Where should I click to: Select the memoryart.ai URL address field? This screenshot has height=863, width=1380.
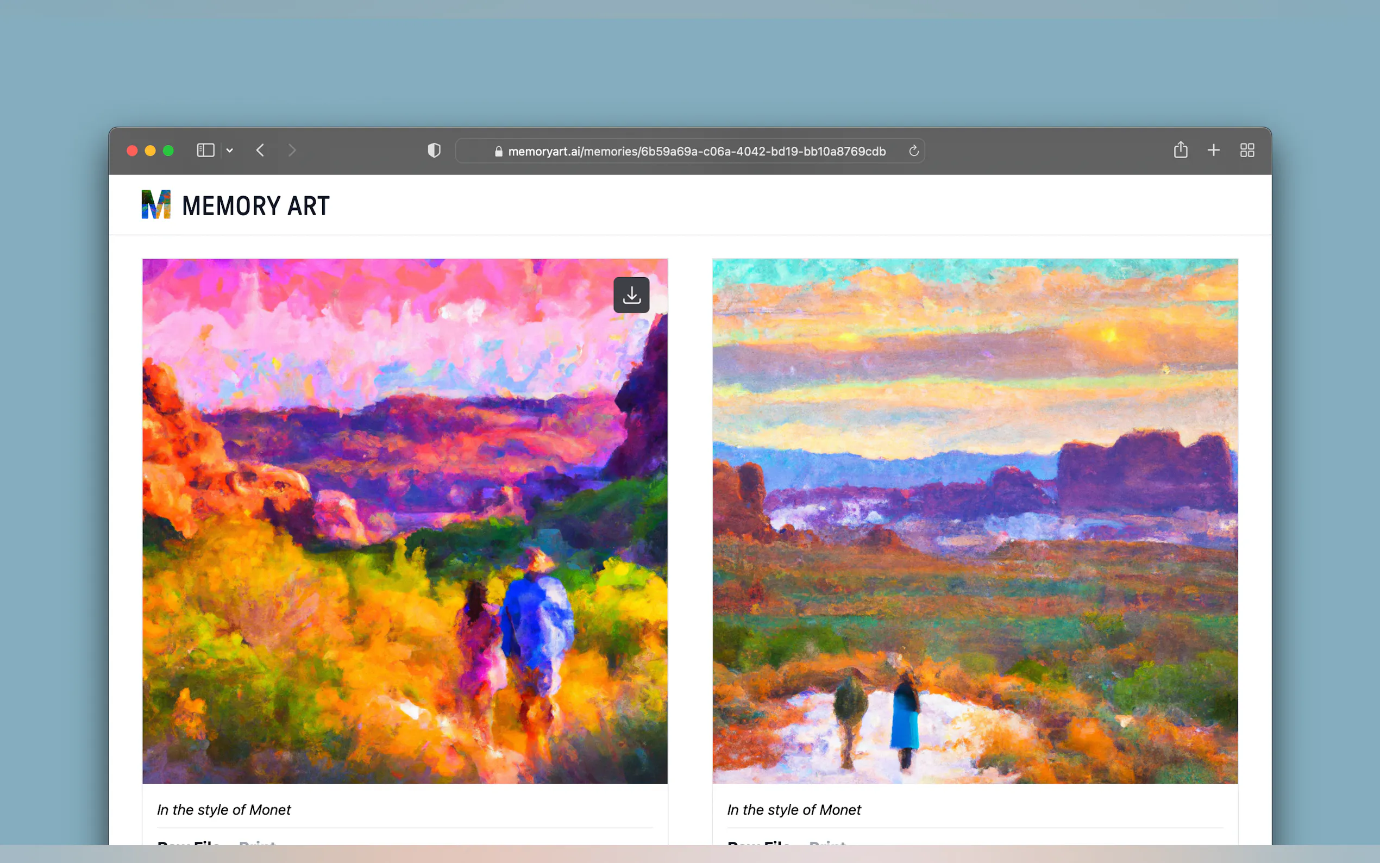point(689,151)
